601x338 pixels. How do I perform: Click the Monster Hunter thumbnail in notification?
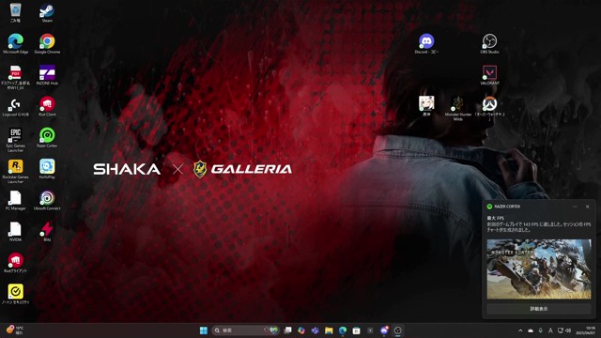pos(538,269)
